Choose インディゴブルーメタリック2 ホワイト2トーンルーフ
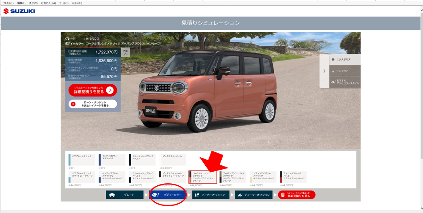Viewport: 423px width, 213px height. pyautogui.click(x=112, y=177)
